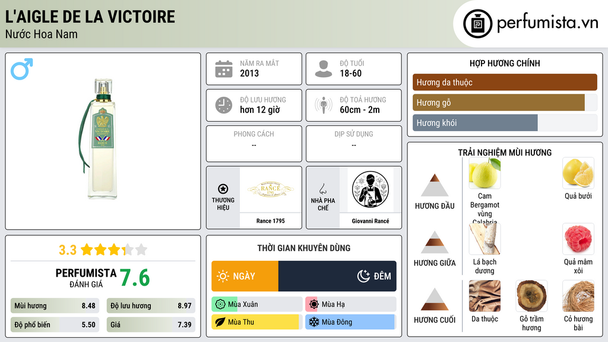Click the leaf icon for Mùa Thu
The image size is (608, 342).
tap(220, 322)
